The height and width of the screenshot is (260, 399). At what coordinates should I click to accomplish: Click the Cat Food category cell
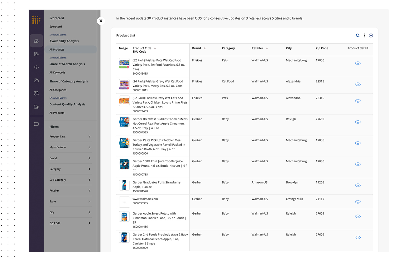228,81
